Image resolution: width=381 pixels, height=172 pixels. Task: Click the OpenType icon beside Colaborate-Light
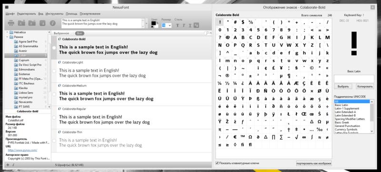click(60, 63)
